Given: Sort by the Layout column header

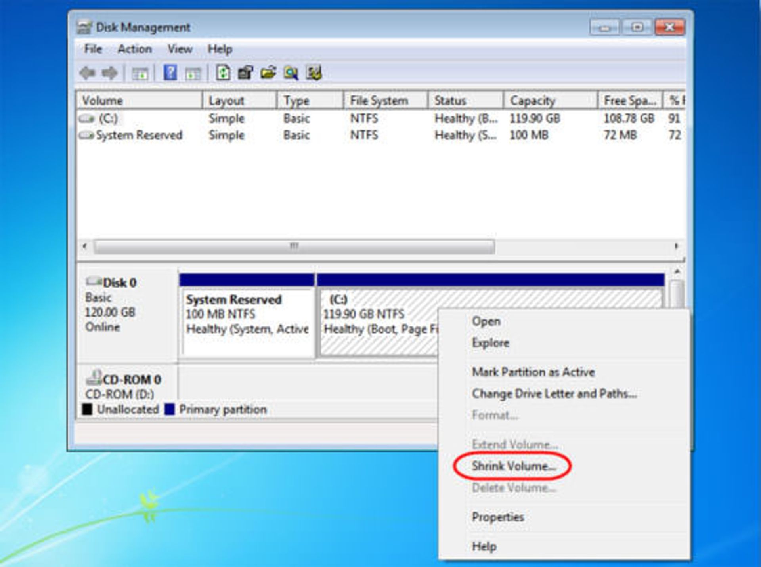Looking at the screenshot, I should 239,101.
